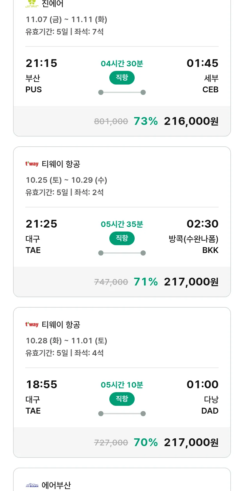The width and height of the screenshot is (244, 491).
Task: Click t'way logo on the Da Nang flight card
Action: point(32,325)
